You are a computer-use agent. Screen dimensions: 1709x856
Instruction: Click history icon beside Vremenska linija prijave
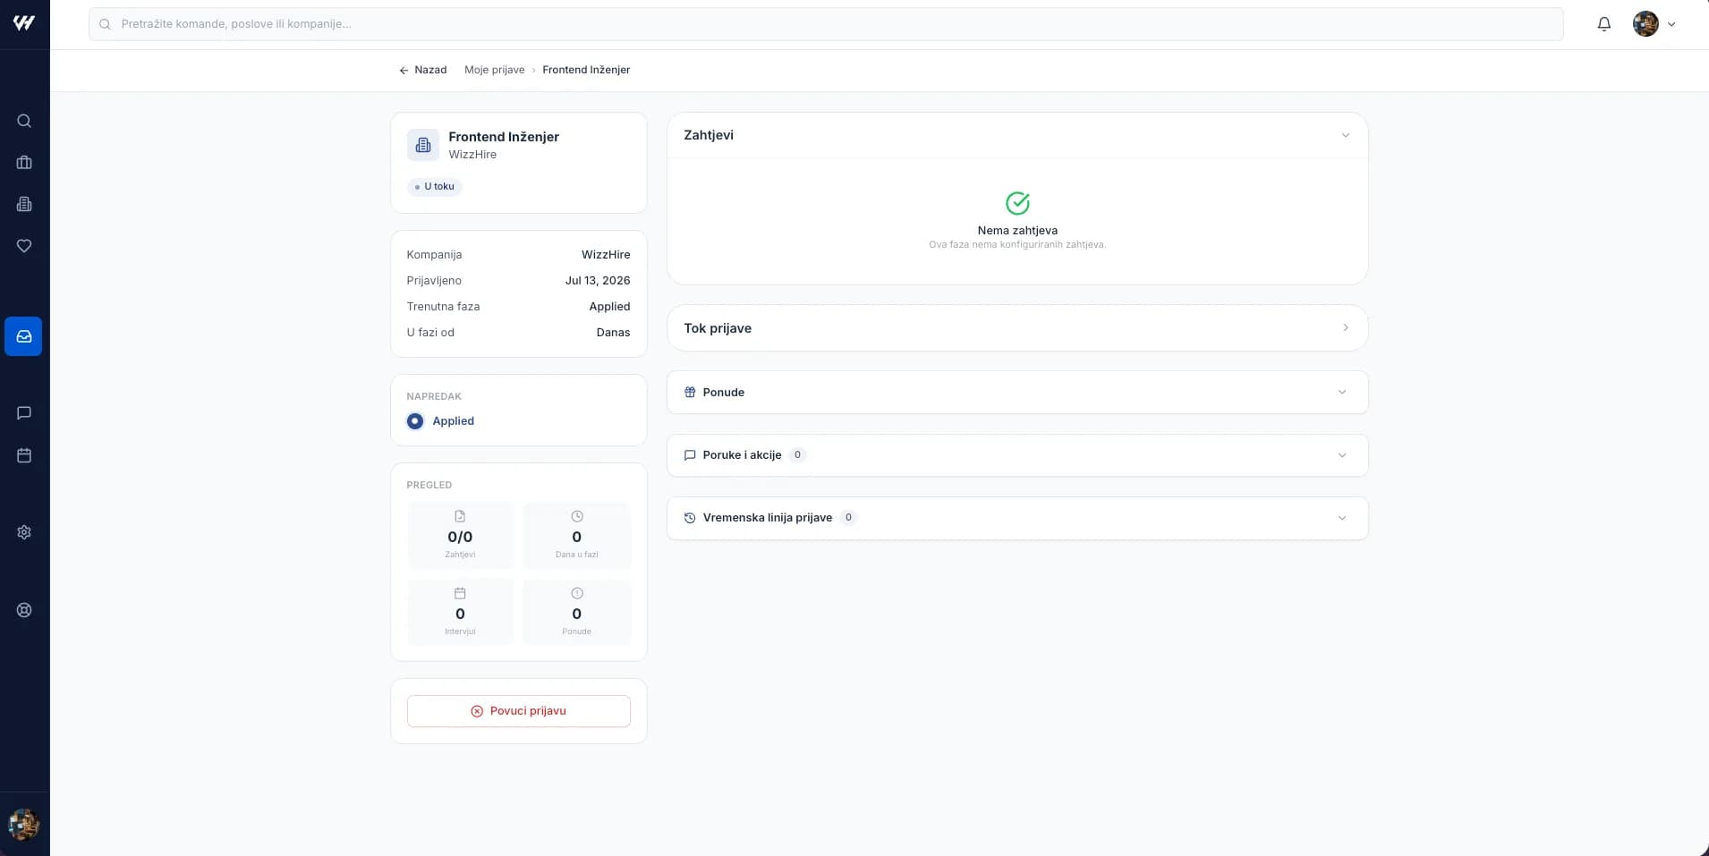click(690, 518)
